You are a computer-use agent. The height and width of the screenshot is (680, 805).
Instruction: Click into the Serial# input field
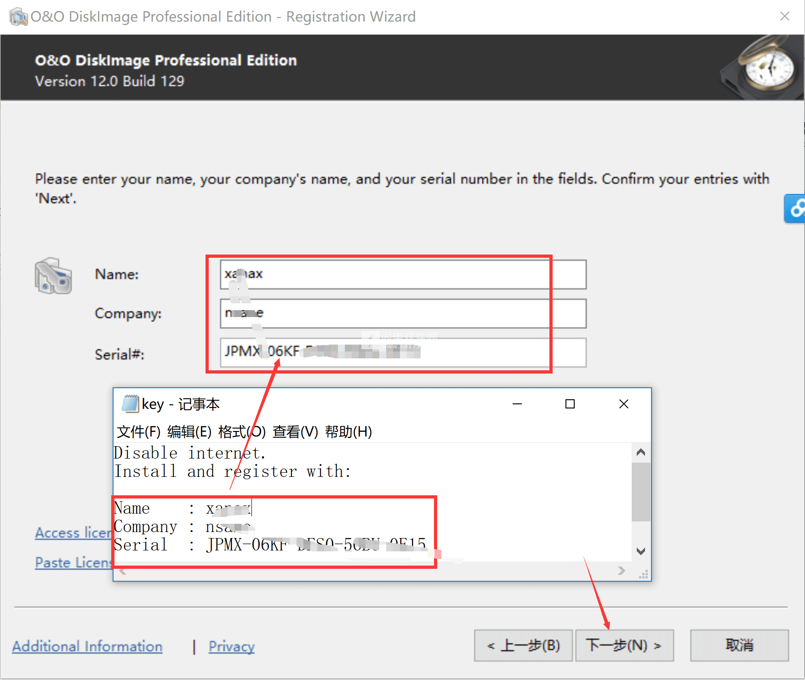click(x=403, y=352)
